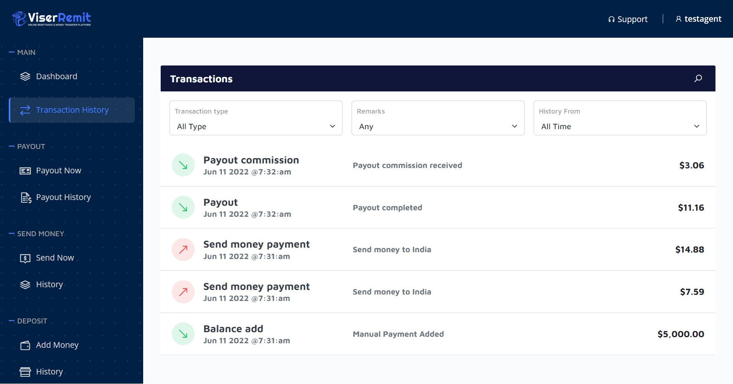The image size is (733, 384).
Task: Click the Payout completed transaction row
Action: 438,208
